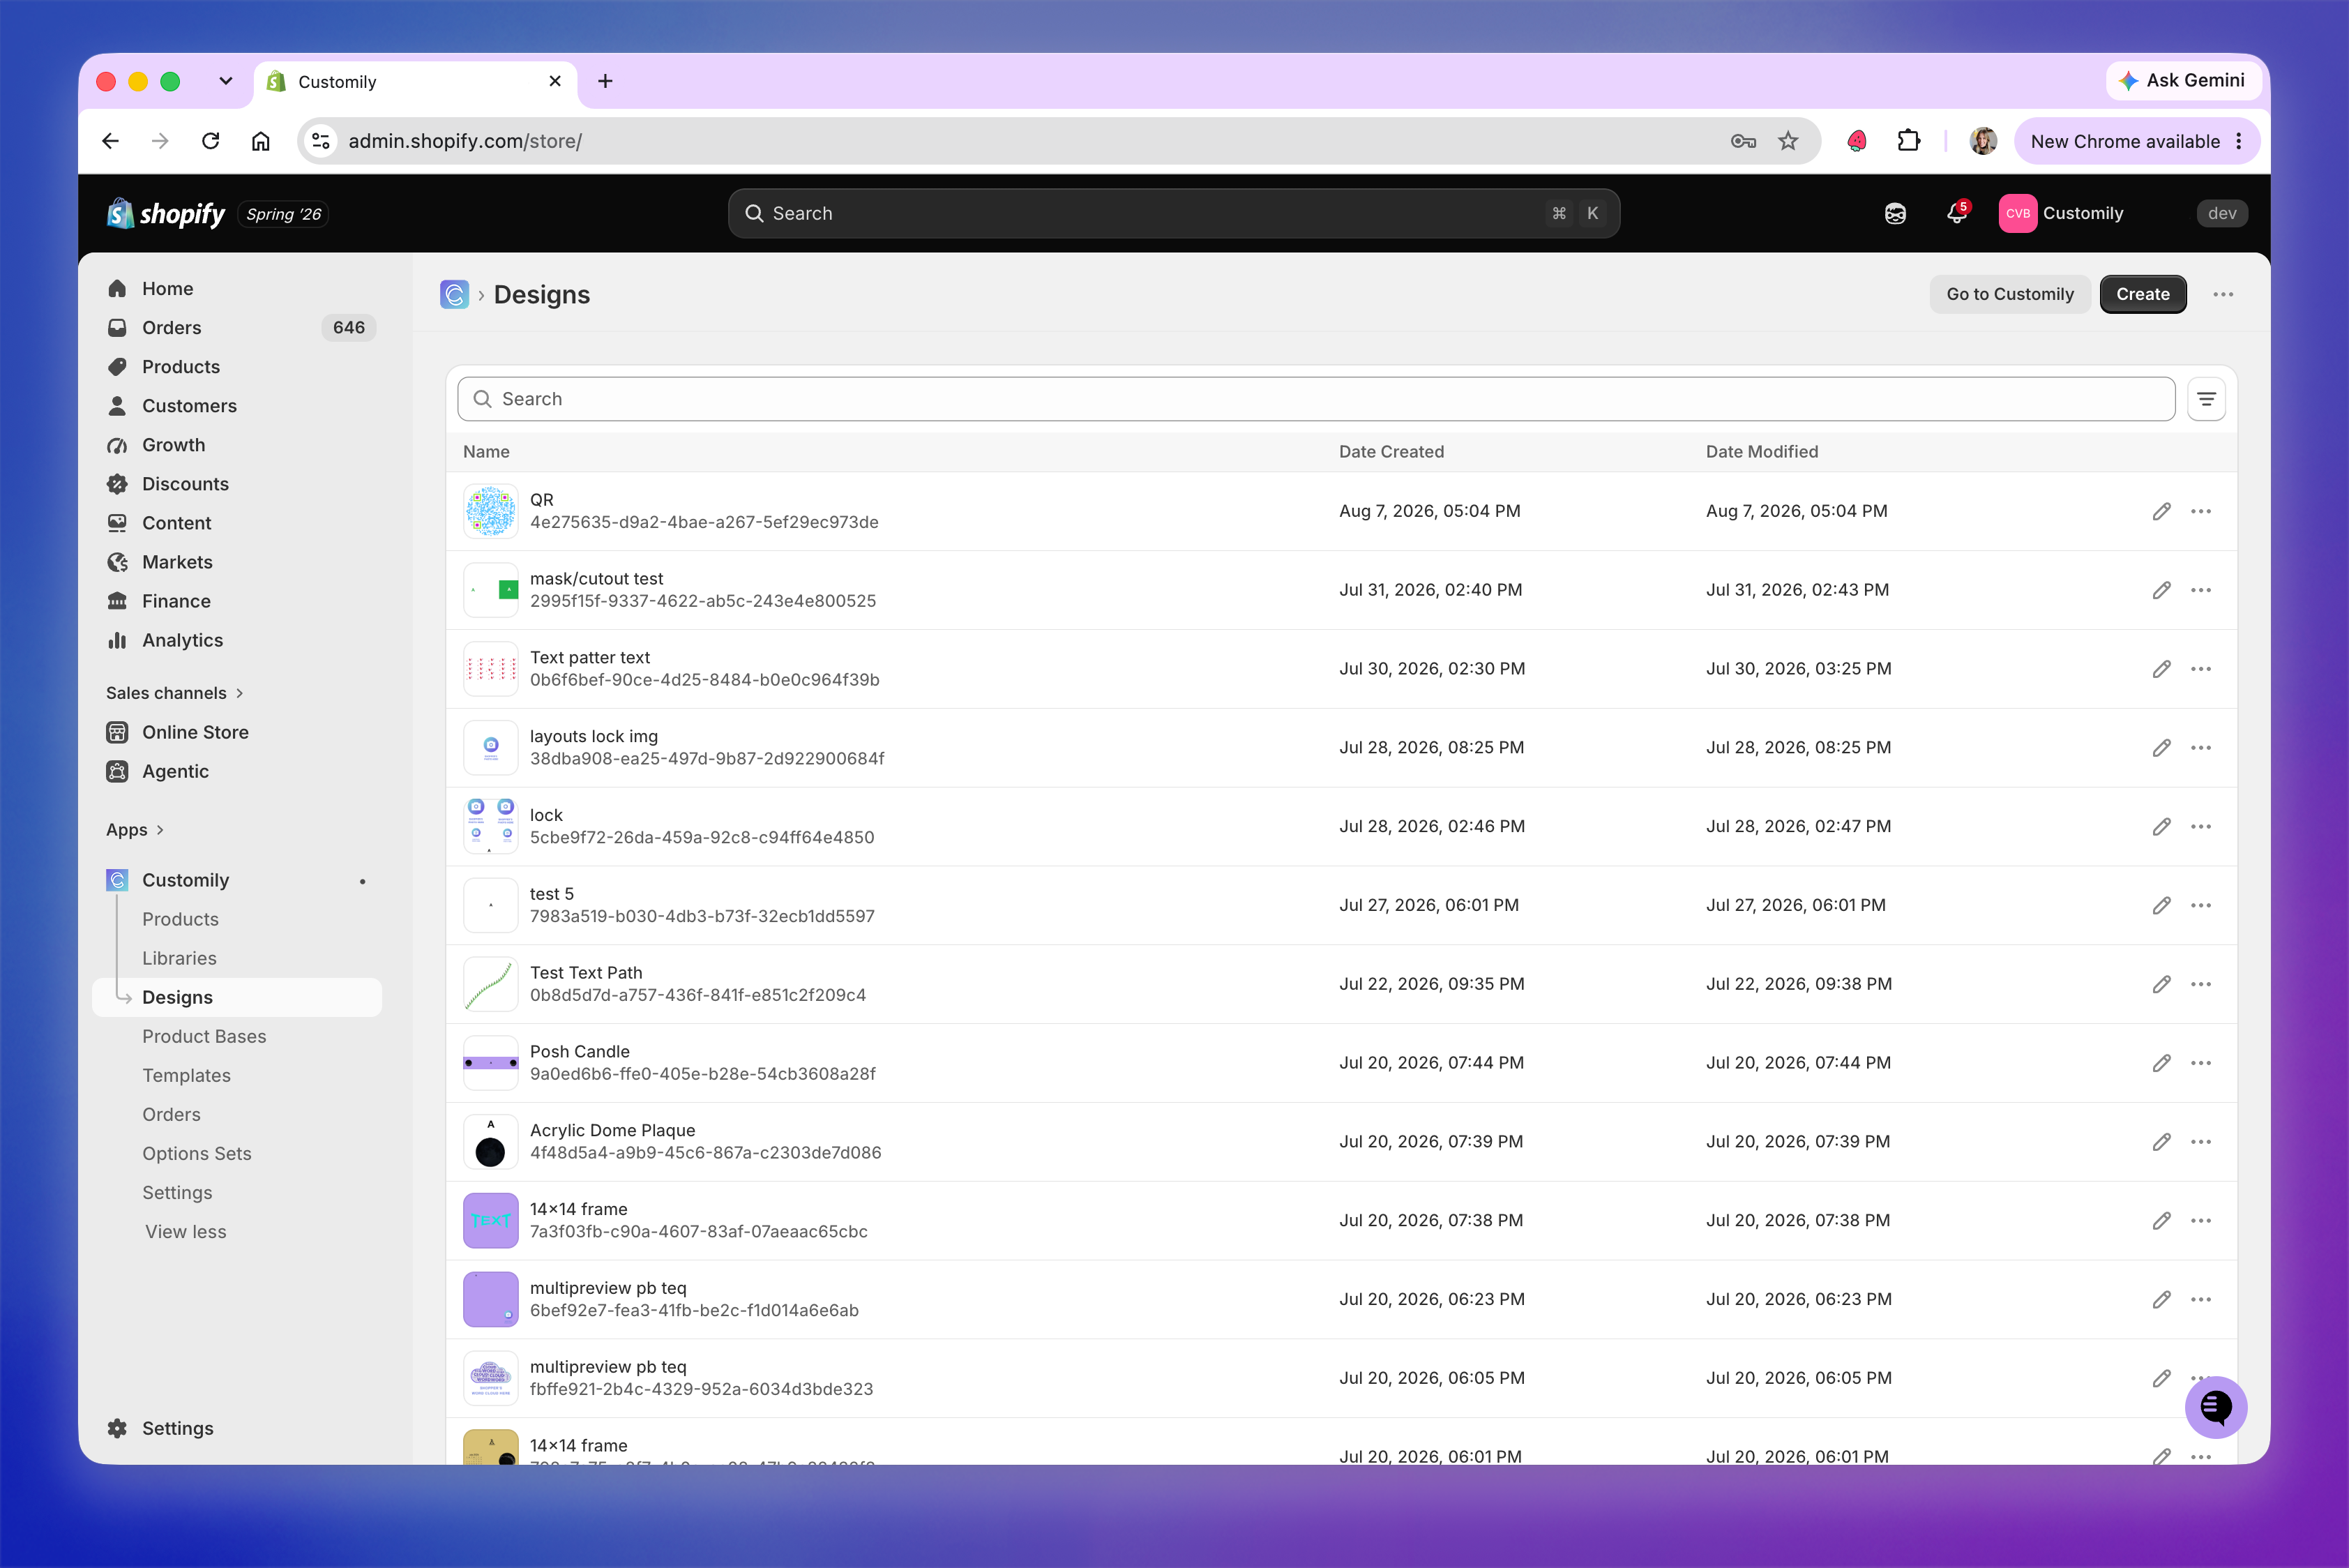Open the Agentic sales channel

[x=237, y=771]
